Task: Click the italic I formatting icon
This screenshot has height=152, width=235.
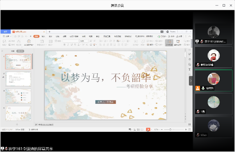Action: pos(68,45)
